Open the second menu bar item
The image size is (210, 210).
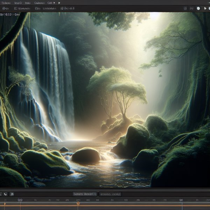18,3
